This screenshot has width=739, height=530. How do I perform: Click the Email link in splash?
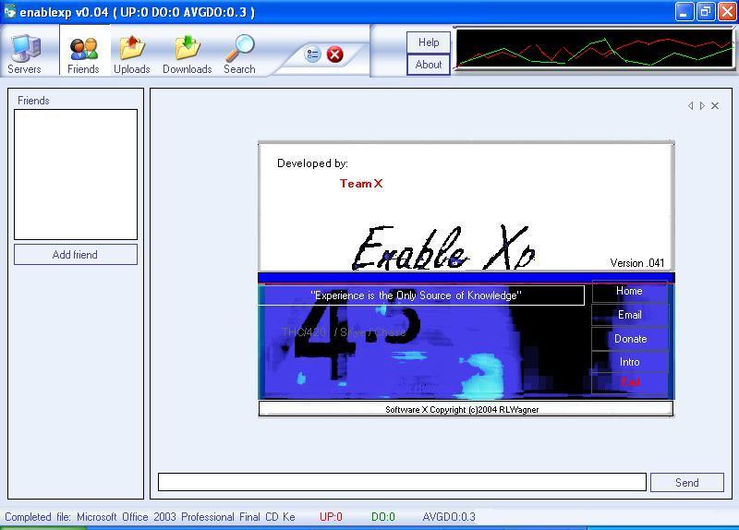[629, 315]
